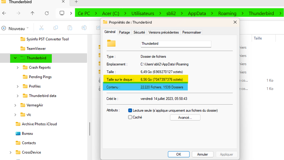Click the Rename icon in toolbar
The image size is (284, 160).
click(84, 28)
